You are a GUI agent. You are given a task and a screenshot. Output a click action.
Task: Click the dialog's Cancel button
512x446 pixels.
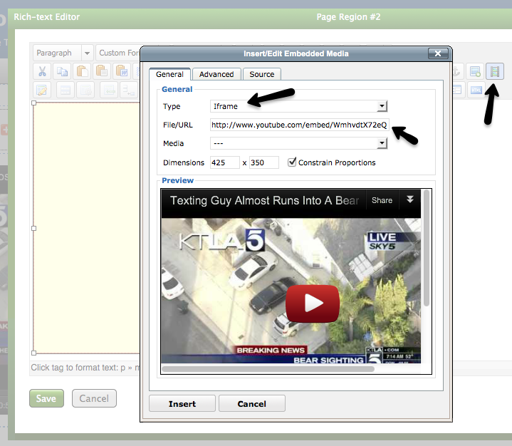[251, 404]
